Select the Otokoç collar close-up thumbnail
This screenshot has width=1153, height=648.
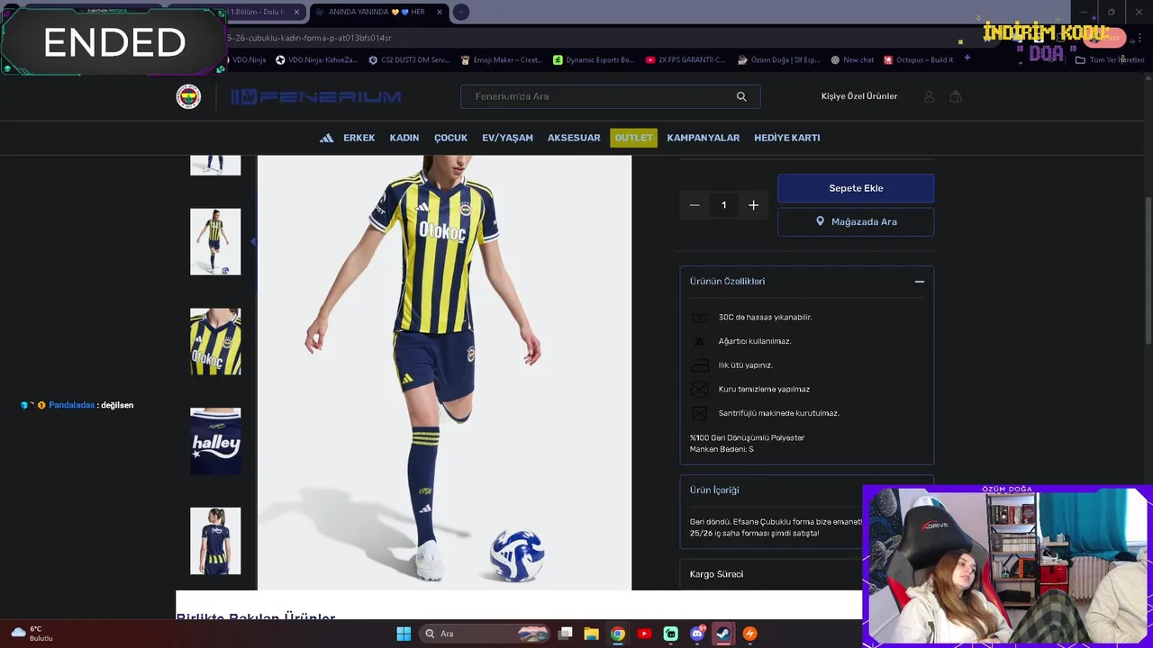point(215,341)
